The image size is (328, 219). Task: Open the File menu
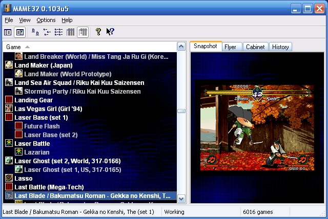tap(9, 20)
